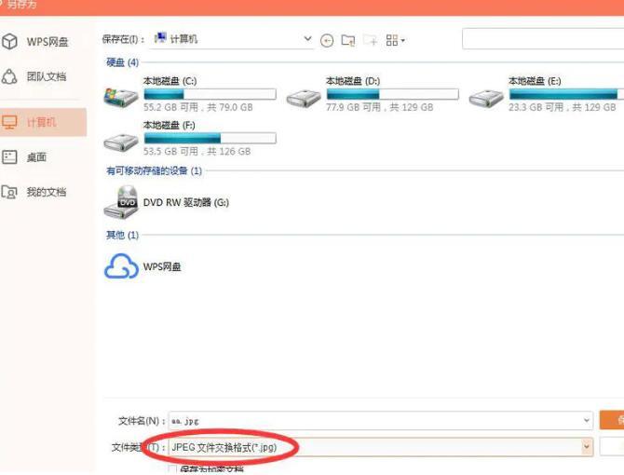The image size is (624, 475).
Task: Click the 硬盘 (4) group header
Action: coord(122,62)
